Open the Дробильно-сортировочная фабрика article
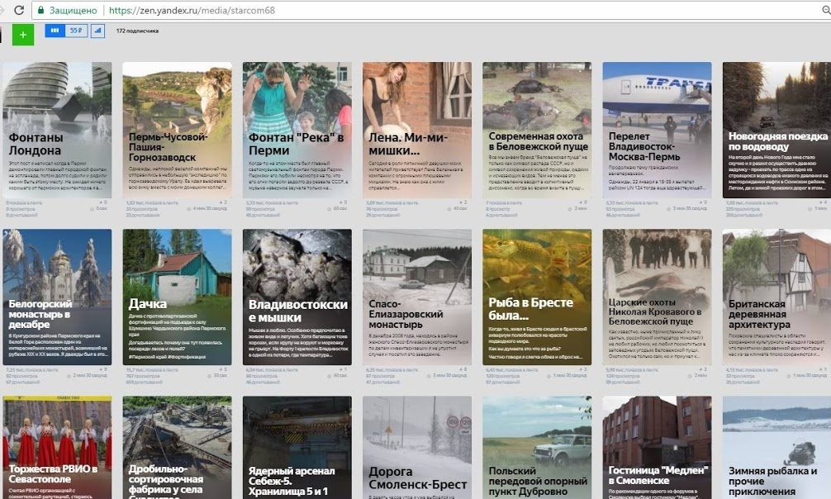Screen dimensions: 831x499 177,448
